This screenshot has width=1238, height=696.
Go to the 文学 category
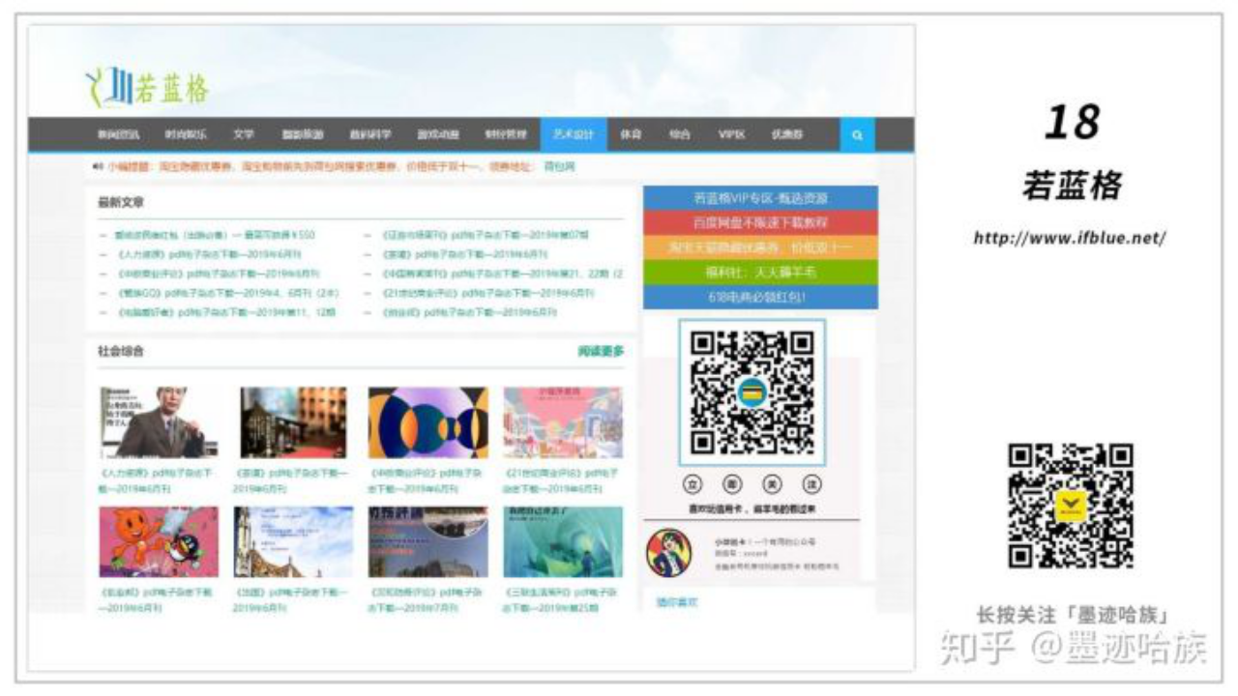(244, 135)
